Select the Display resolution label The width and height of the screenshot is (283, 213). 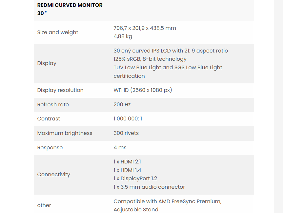(x=60, y=90)
